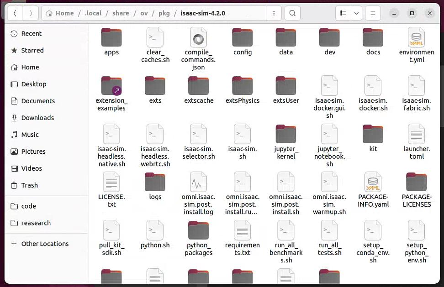Select run_all_benchmarks.sh script
The image size is (444, 287).
(286, 242)
